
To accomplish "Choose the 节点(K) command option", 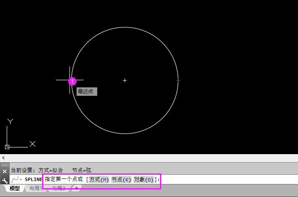I will [x=121, y=179].
